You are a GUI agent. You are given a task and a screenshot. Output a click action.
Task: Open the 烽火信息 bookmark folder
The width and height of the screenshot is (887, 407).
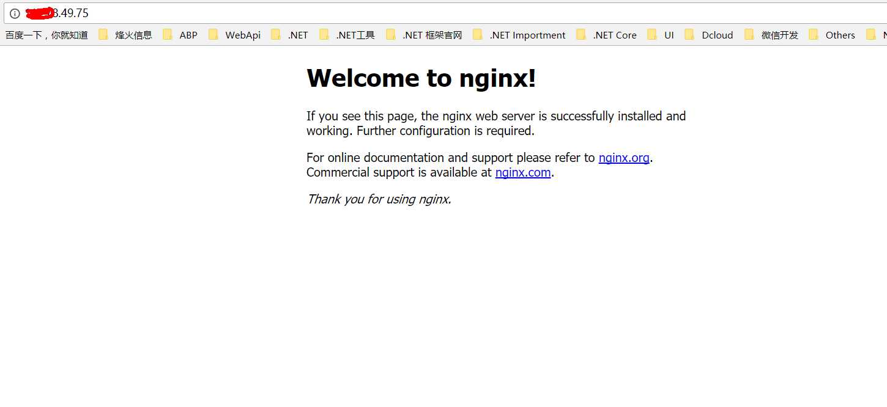coord(125,35)
